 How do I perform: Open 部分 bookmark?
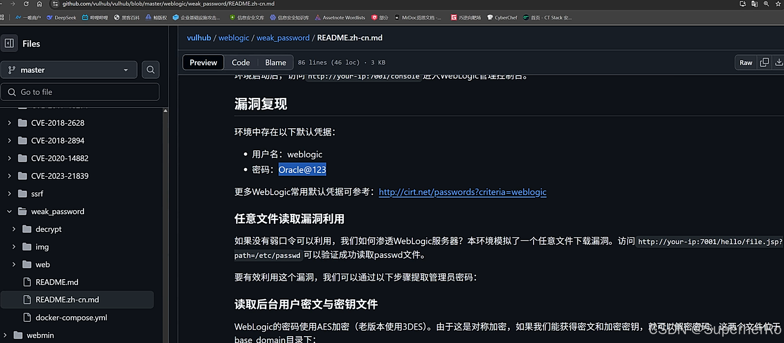pyautogui.click(x=379, y=18)
